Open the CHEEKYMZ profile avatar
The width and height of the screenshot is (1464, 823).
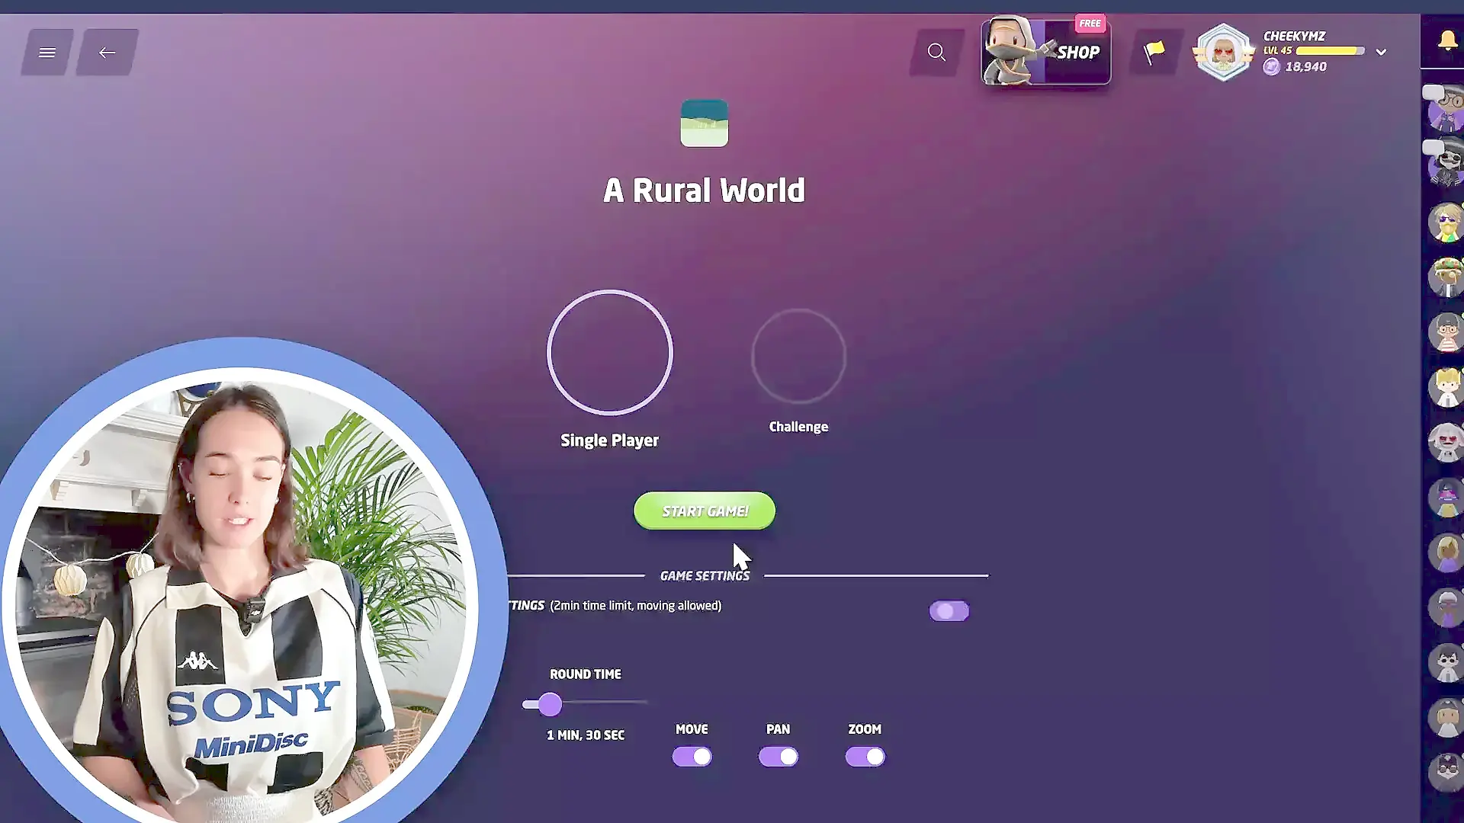point(1223,52)
